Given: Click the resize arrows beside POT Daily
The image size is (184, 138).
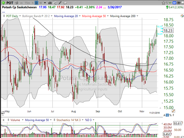Looking at the screenshot, I should coord(4,16).
